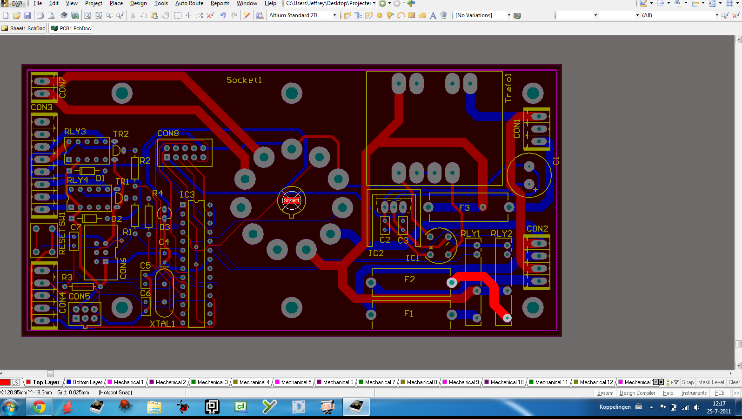Click the Move Selection crosshair tool
This screenshot has width=742, height=419.
[188, 15]
